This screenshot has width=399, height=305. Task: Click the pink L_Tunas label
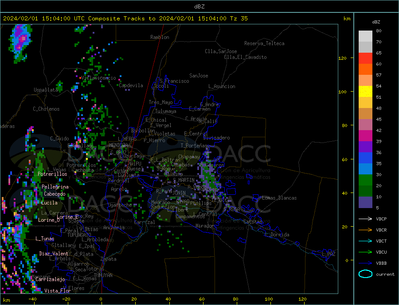[45, 239]
